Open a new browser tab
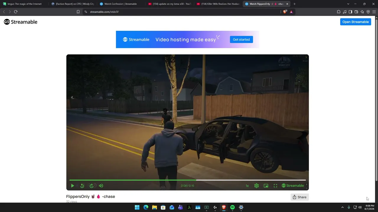This screenshot has width=378, height=212. [294, 4]
